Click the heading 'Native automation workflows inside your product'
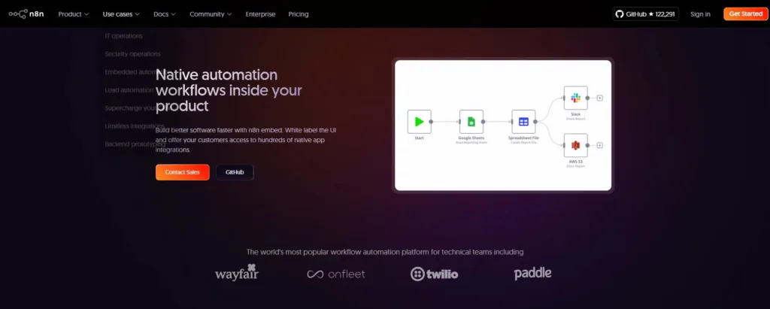The width and height of the screenshot is (770, 309). pos(229,90)
